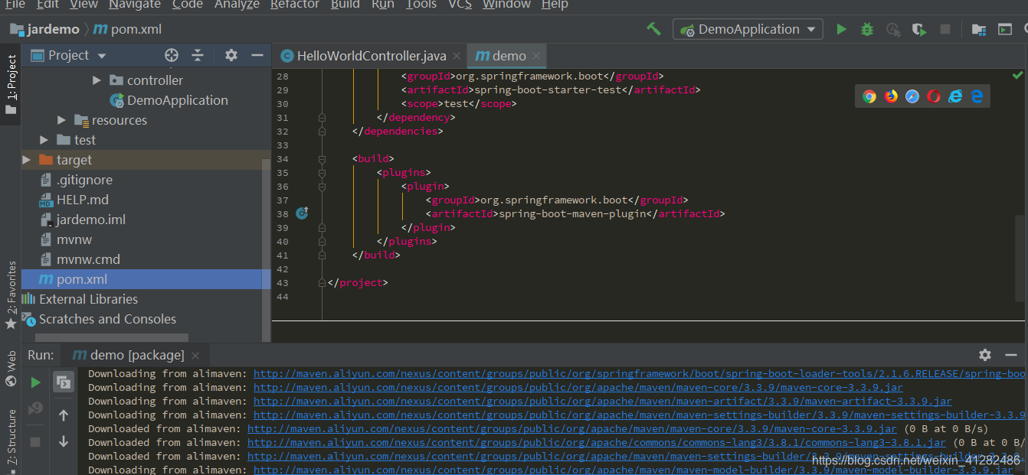Click the gutter icon on line 38
This screenshot has width=1028, height=475.
[302, 213]
